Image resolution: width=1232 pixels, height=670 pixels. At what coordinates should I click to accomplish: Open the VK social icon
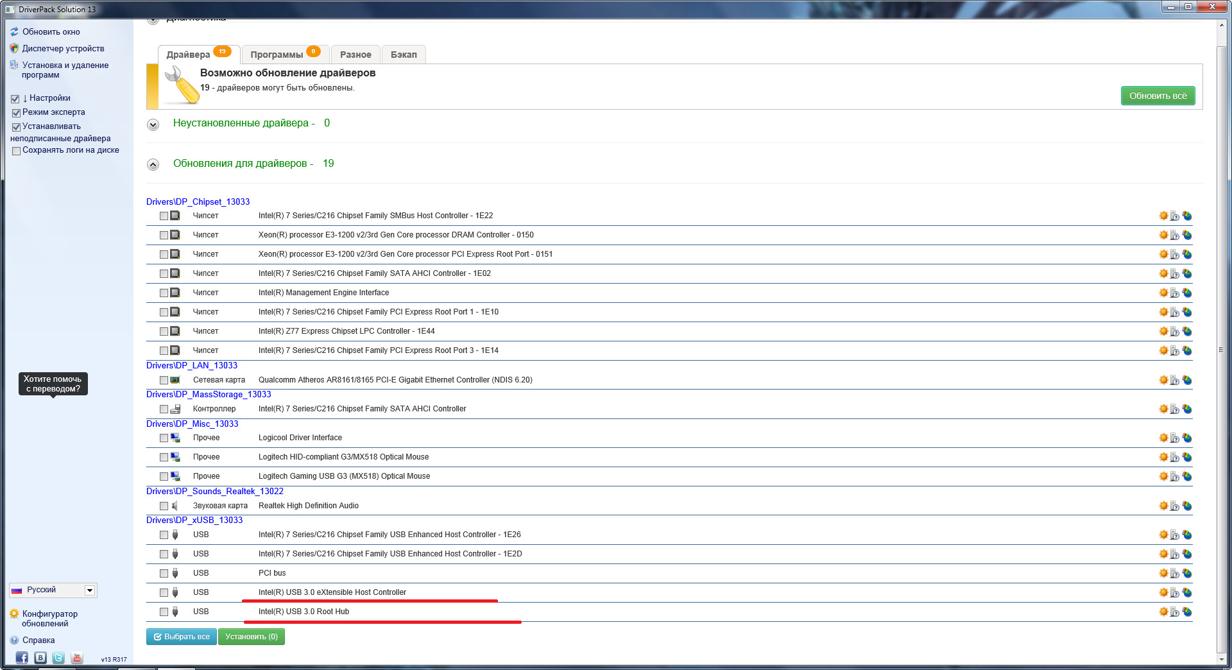40,658
